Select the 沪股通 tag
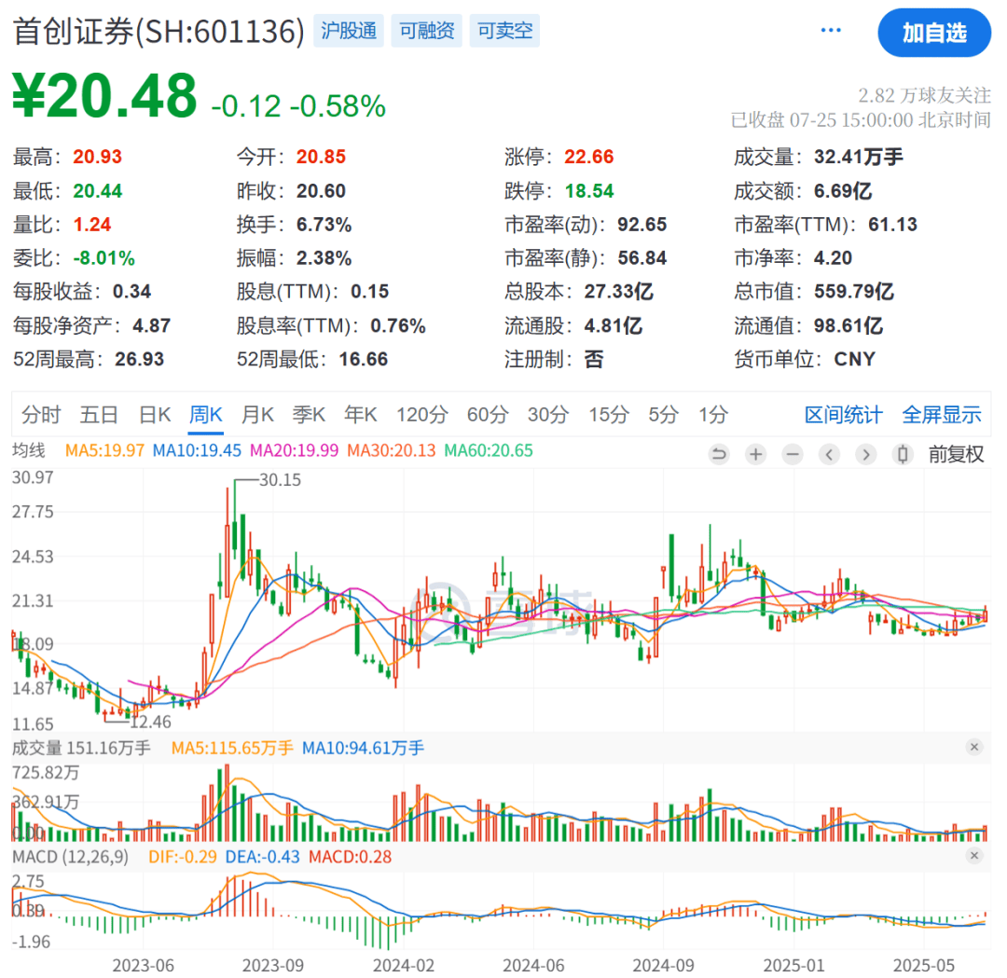The image size is (1007, 978). tap(349, 31)
